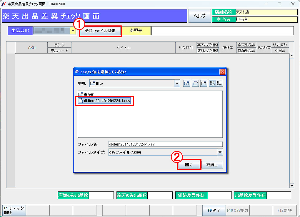Click the 出品日付 column header
This screenshot has height=217, width=300.
tap(186, 48)
